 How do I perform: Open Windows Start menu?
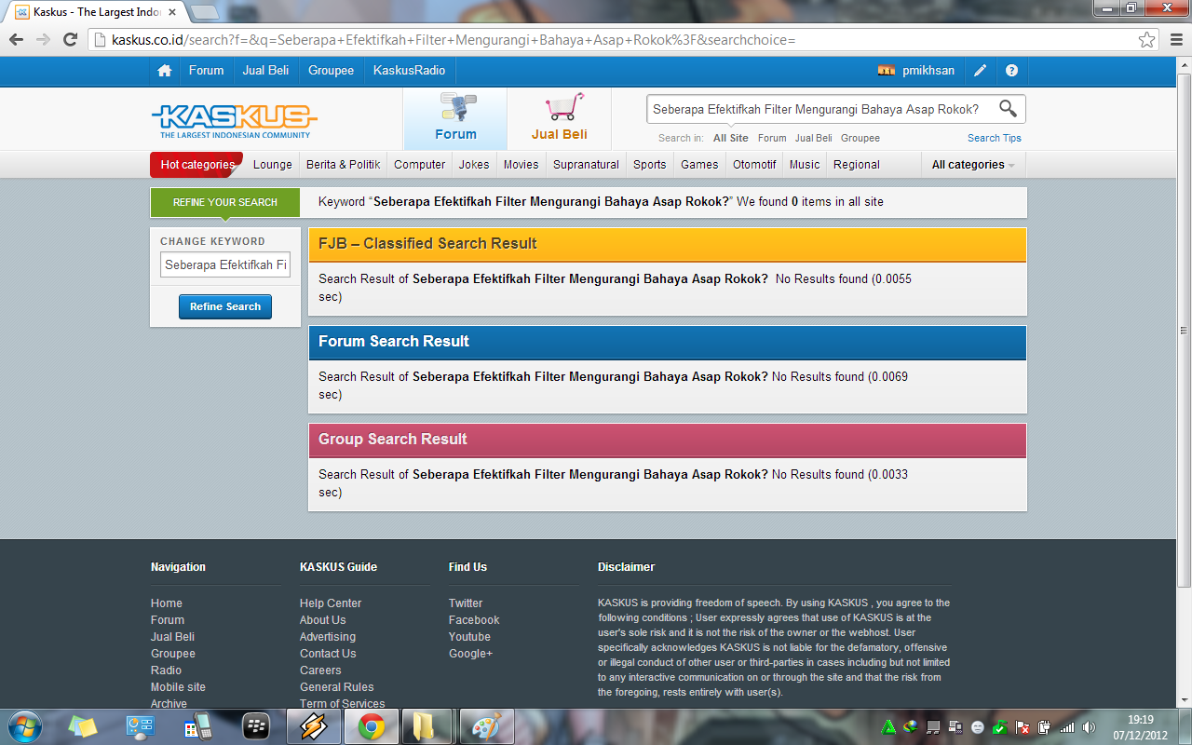coord(24,726)
